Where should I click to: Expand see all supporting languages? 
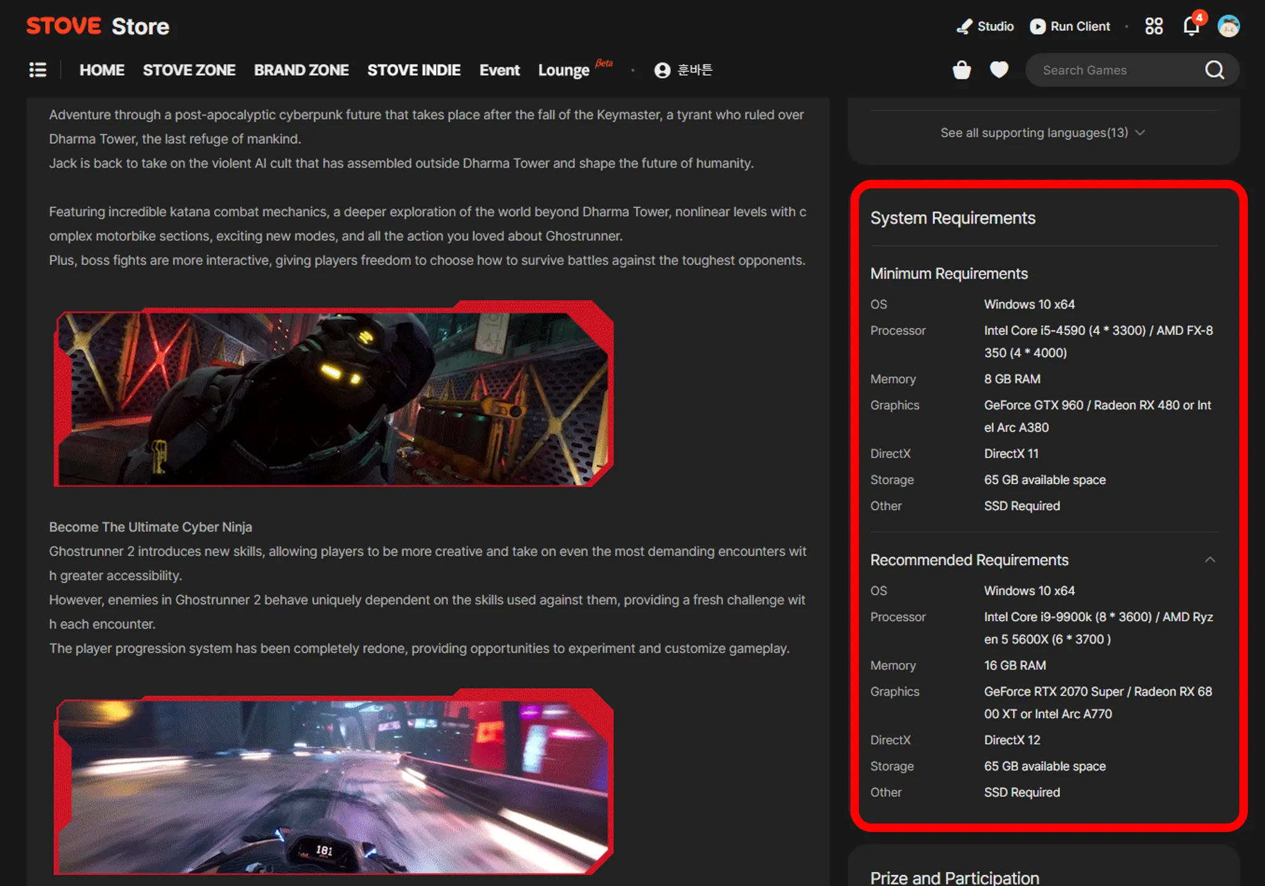click(1043, 133)
